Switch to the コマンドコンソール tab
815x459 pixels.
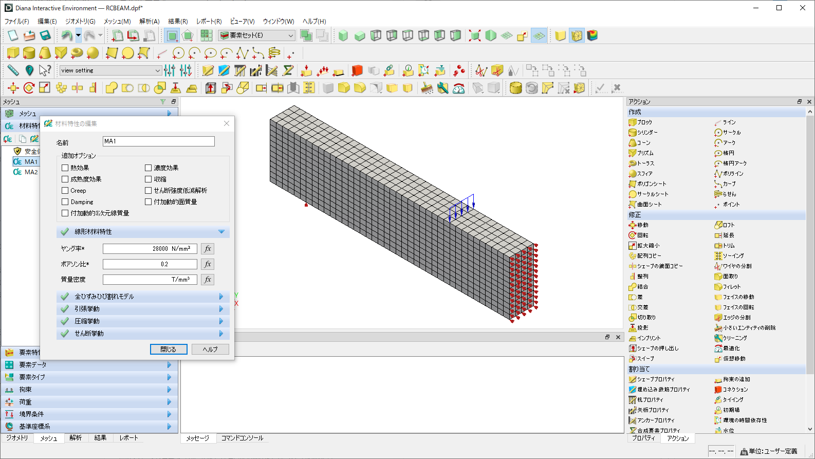coord(242,438)
